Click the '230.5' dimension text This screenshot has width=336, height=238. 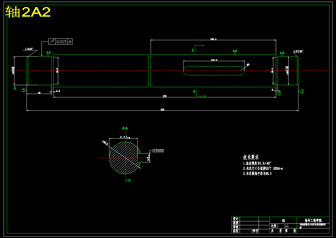(x=213, y=39)
